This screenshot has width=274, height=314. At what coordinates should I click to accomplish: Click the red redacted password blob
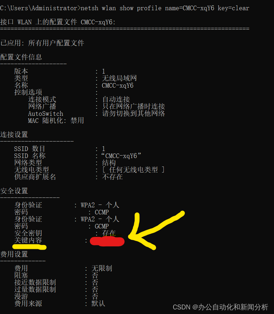click(107, 241)
